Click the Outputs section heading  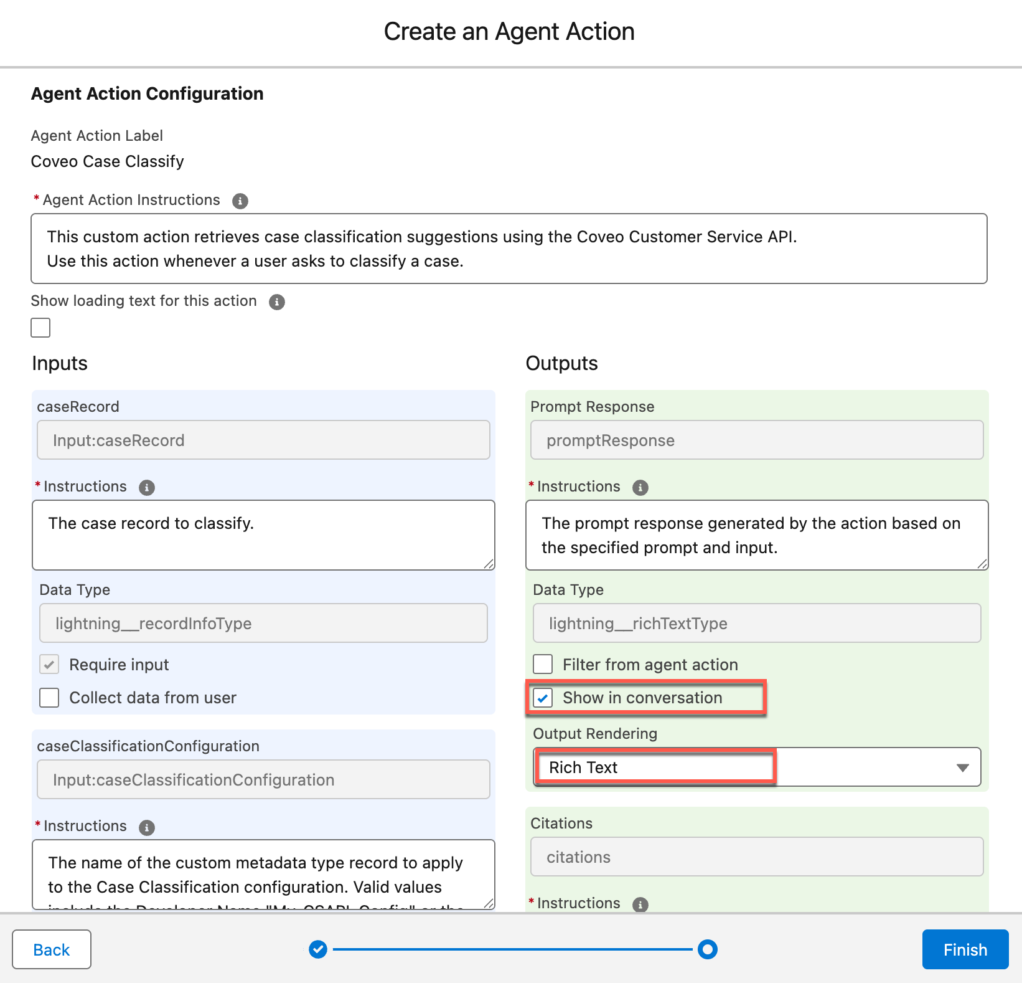[x=561, y=363]
